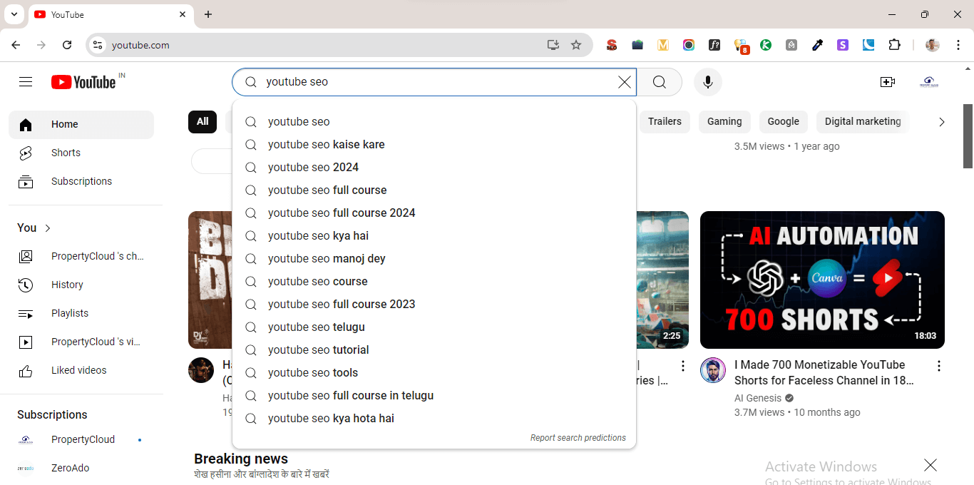The image size is (974, 485).
Task: Open History in the sidebar
Action: [81, 285]
